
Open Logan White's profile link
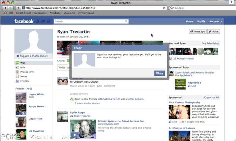[36, 94]
